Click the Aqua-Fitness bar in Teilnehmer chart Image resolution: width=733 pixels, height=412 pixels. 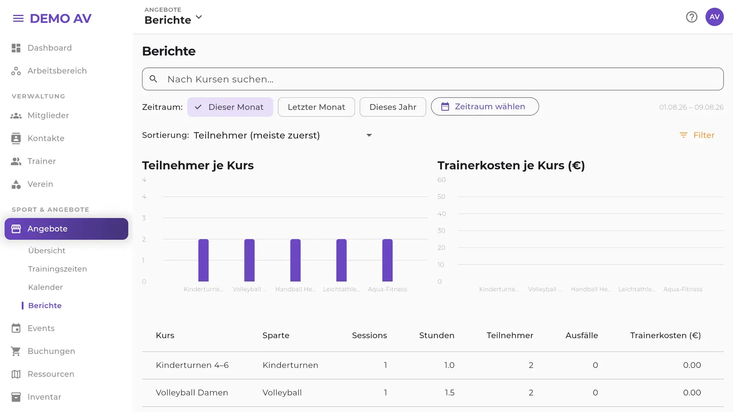tap(387, 260)
